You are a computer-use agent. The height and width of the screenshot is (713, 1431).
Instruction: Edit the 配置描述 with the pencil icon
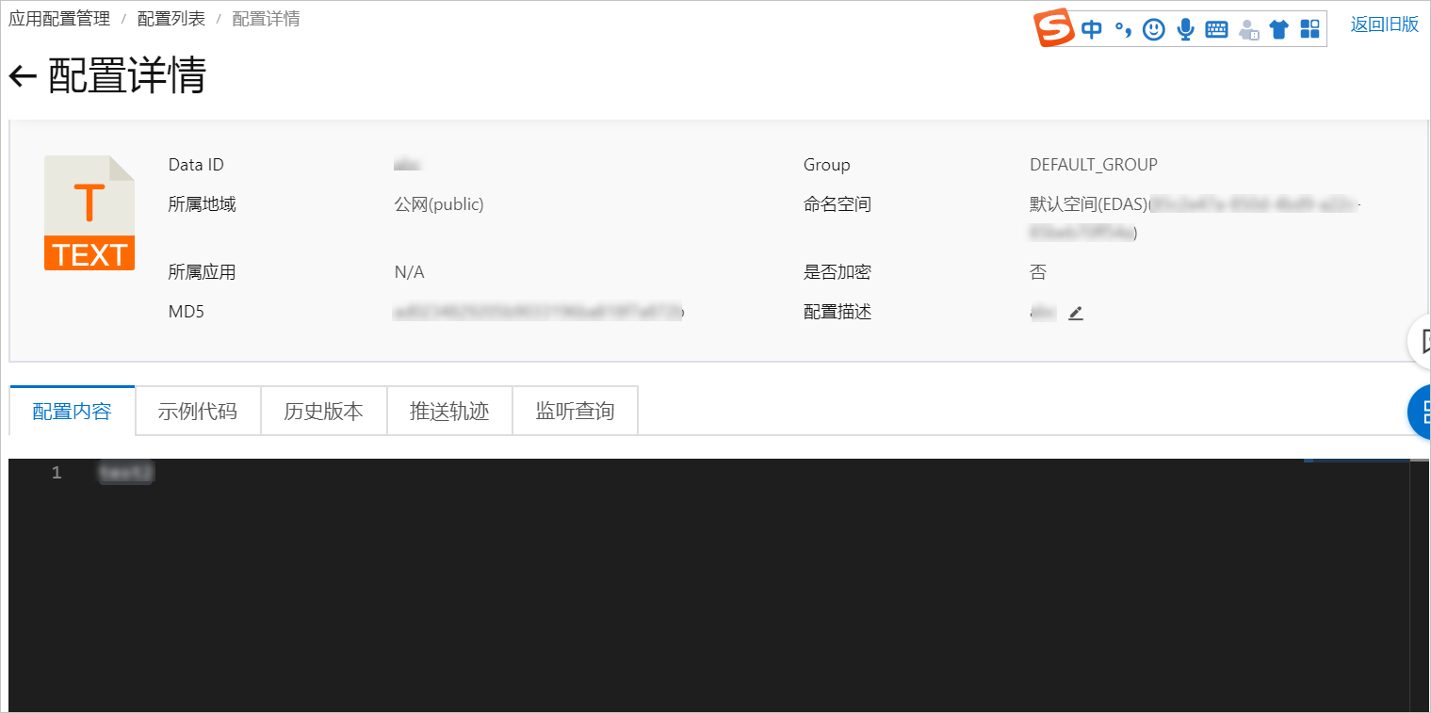[1076, 313]
